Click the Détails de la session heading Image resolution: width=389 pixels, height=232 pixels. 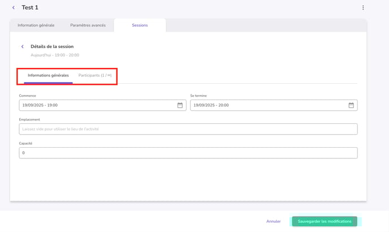click(x=52, y=46)
